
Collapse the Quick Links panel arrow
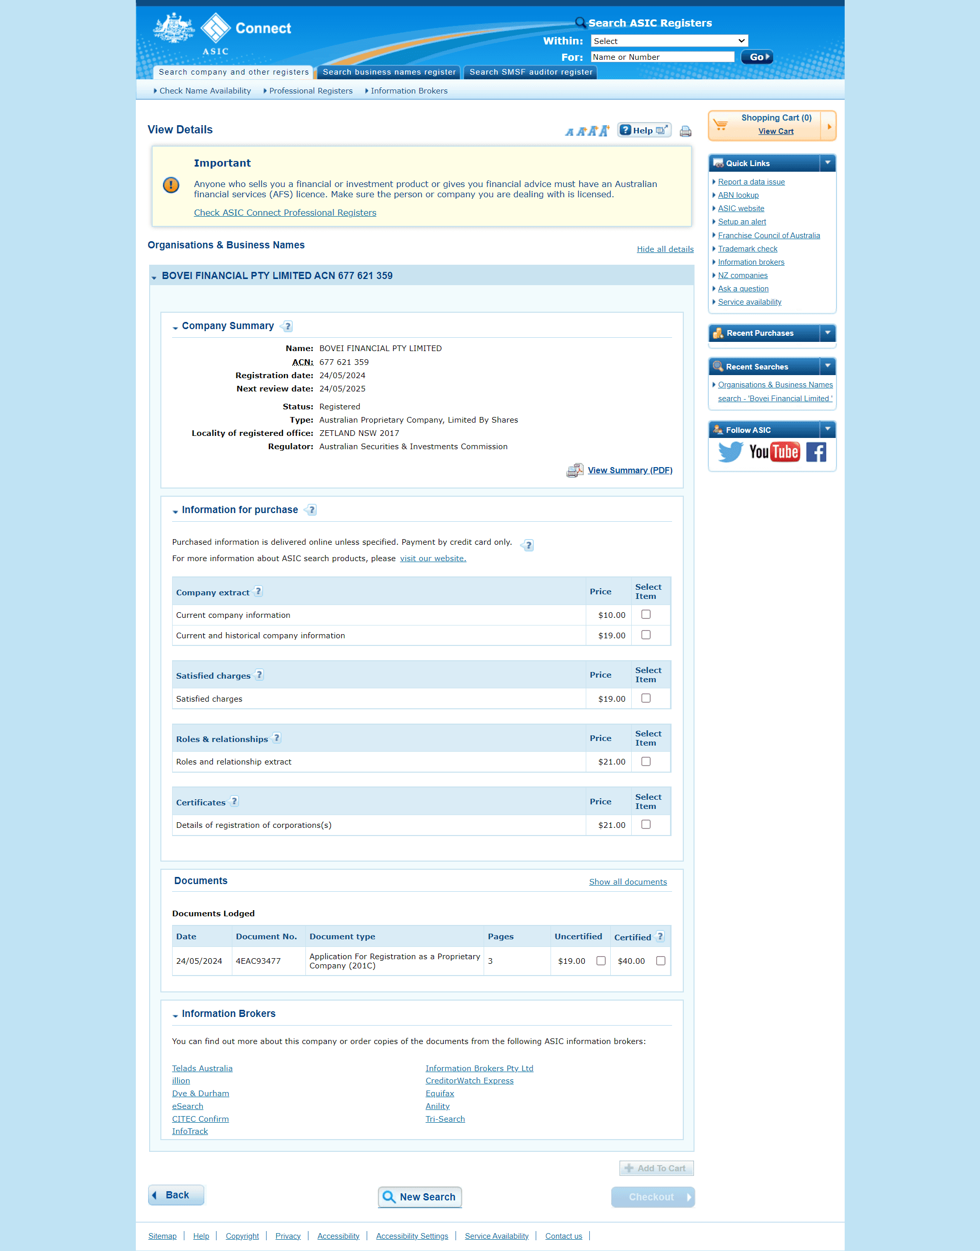click(x=827, y=163)
